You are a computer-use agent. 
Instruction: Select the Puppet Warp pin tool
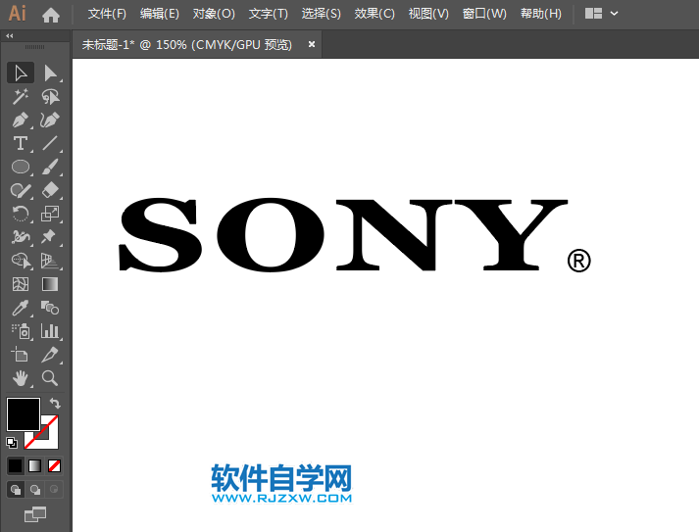pyautogui.click(x=50, y=237)
